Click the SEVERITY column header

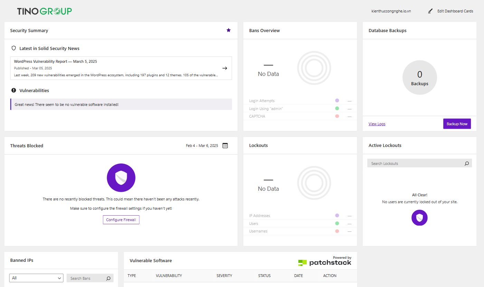point(225,276)
